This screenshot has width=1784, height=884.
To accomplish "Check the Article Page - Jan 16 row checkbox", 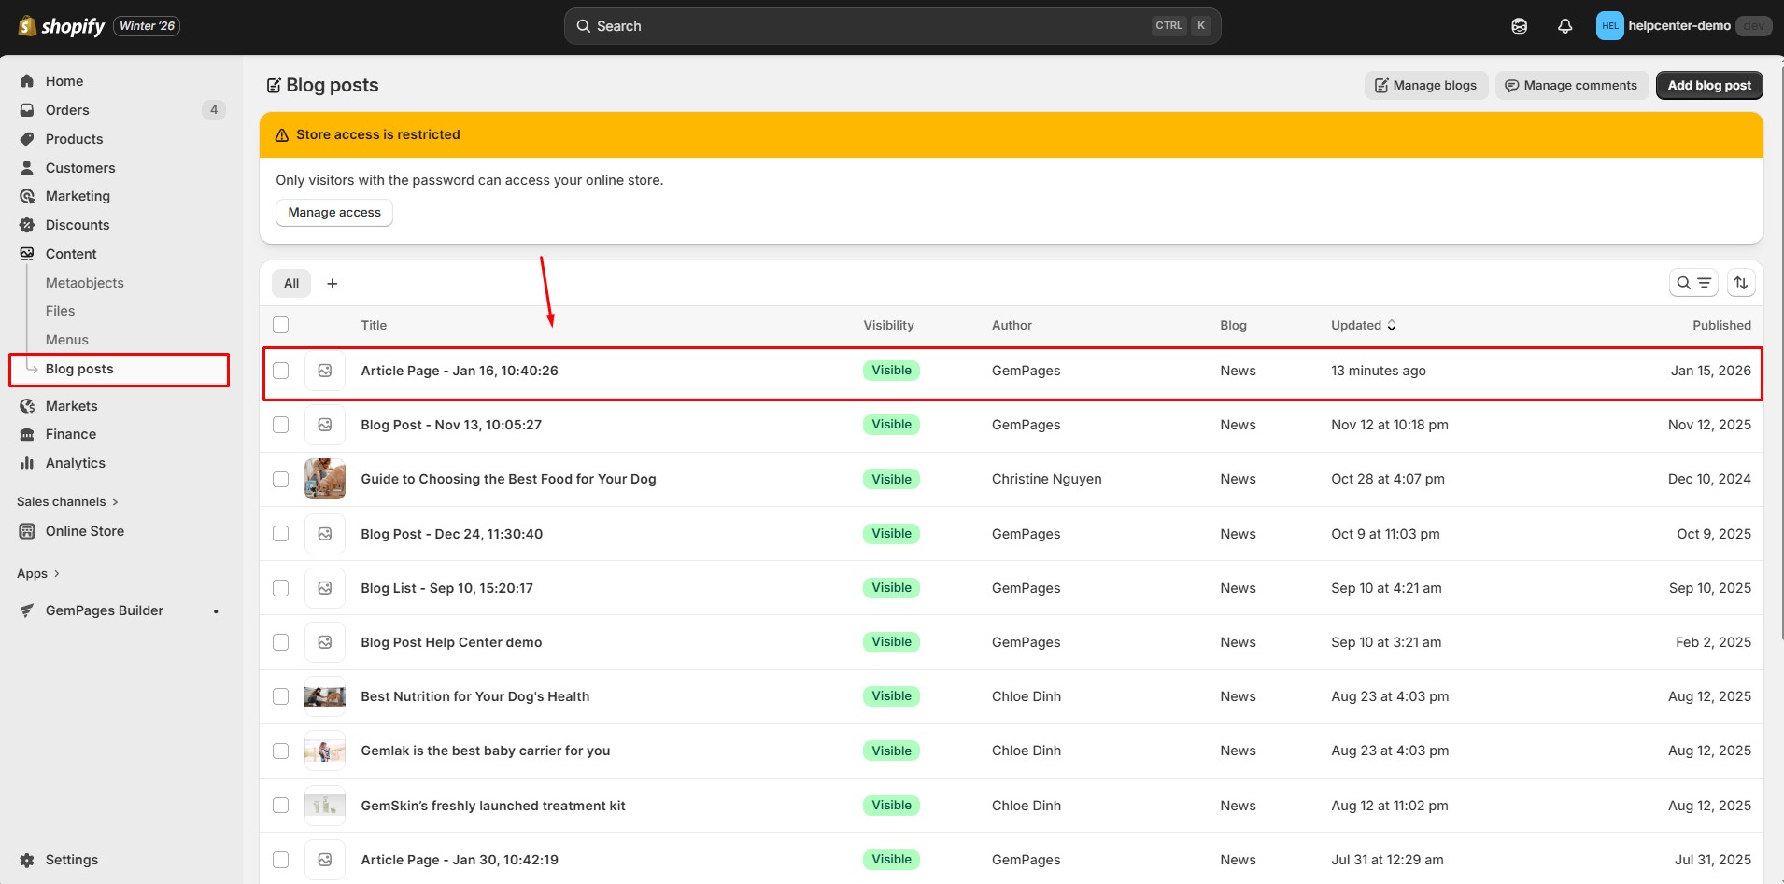I will (281, 371).
